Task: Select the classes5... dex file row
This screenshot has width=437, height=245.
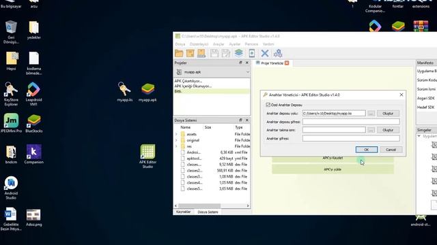Action: pyautogui.click(x=212, y=189)
